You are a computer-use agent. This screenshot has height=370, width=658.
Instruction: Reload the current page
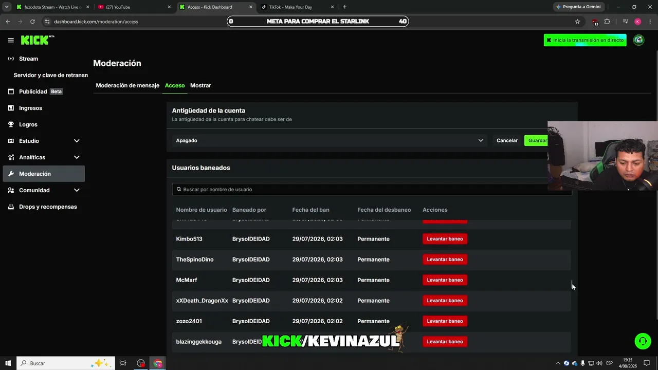(32, 22)
